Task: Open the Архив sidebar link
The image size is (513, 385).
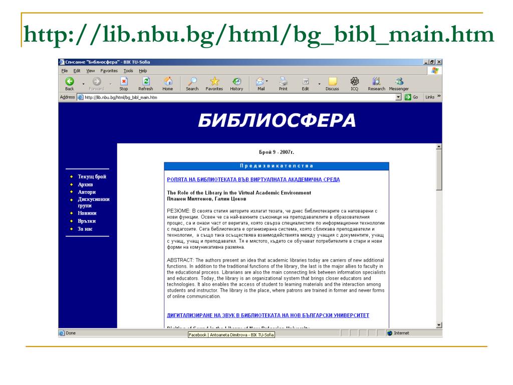Action: point(85,184)
